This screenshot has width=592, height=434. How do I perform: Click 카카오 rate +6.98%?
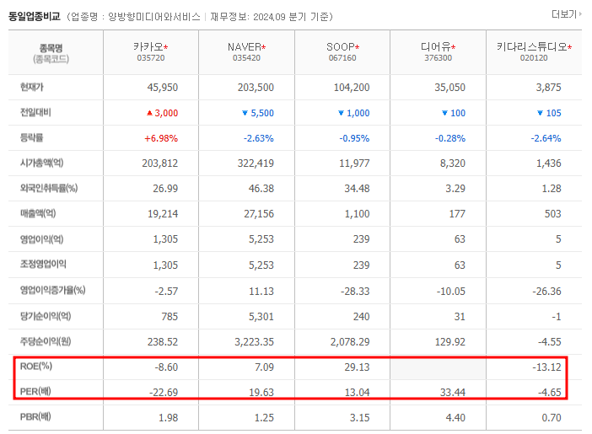(161, 138)
